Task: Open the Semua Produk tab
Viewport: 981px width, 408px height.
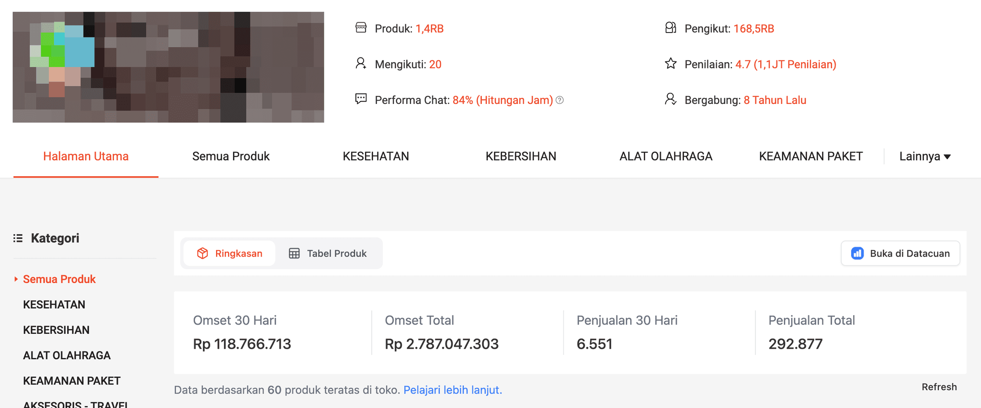Action: point(231,157)
